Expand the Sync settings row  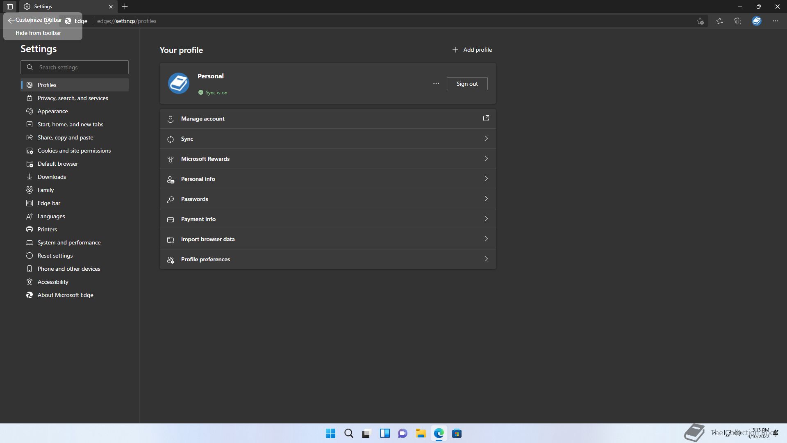(328, 139)
